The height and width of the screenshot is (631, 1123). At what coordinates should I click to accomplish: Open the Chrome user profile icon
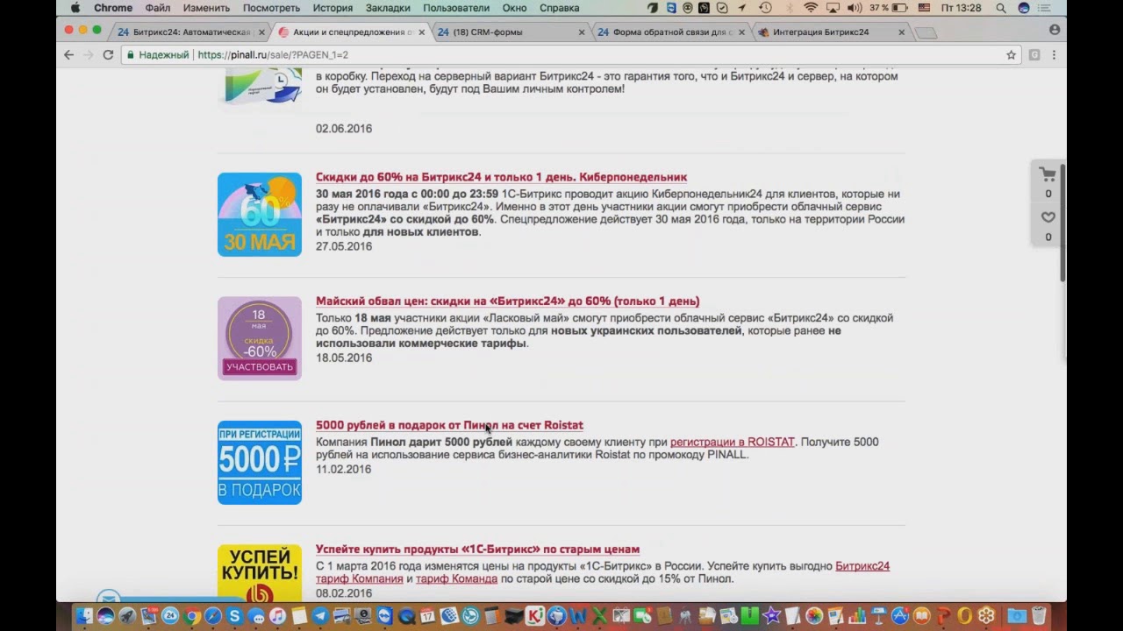point(1055,29)
